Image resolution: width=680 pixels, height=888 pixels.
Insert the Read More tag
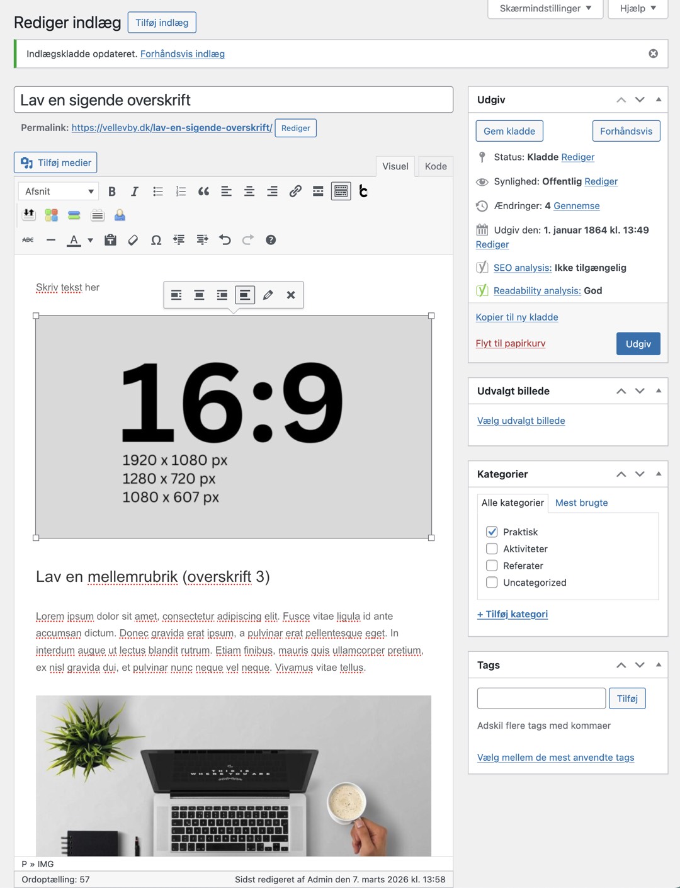(318, 191)
